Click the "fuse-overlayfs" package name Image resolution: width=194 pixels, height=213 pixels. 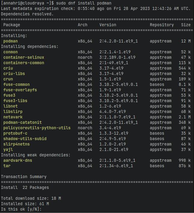pos(20,90)
